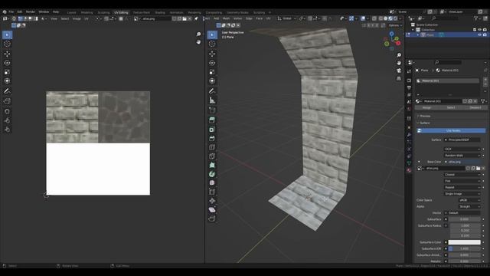
Task: Toggle Plane visibility eye in outliner
Action: 479,34
